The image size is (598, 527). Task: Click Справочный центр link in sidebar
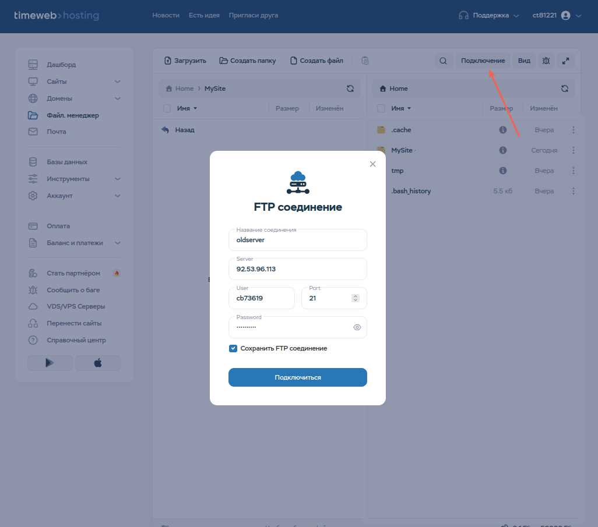click(76, 340)
